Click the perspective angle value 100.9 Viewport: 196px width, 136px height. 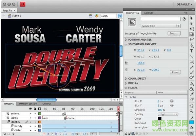pos(141,63)
